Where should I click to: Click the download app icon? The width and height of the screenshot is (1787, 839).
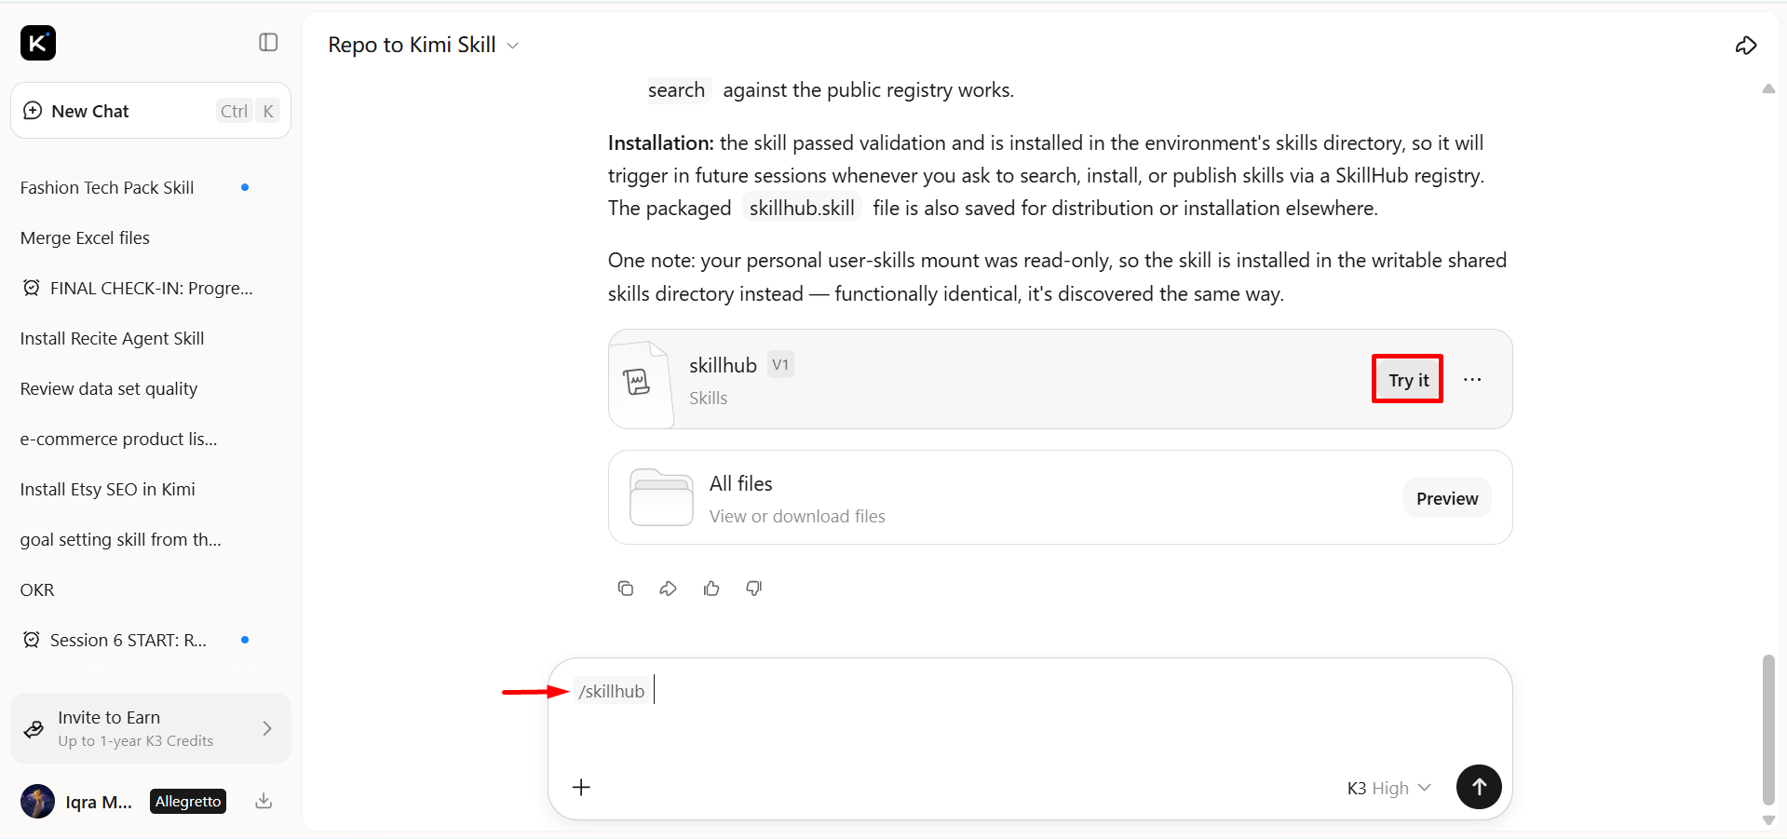(264, 801)
